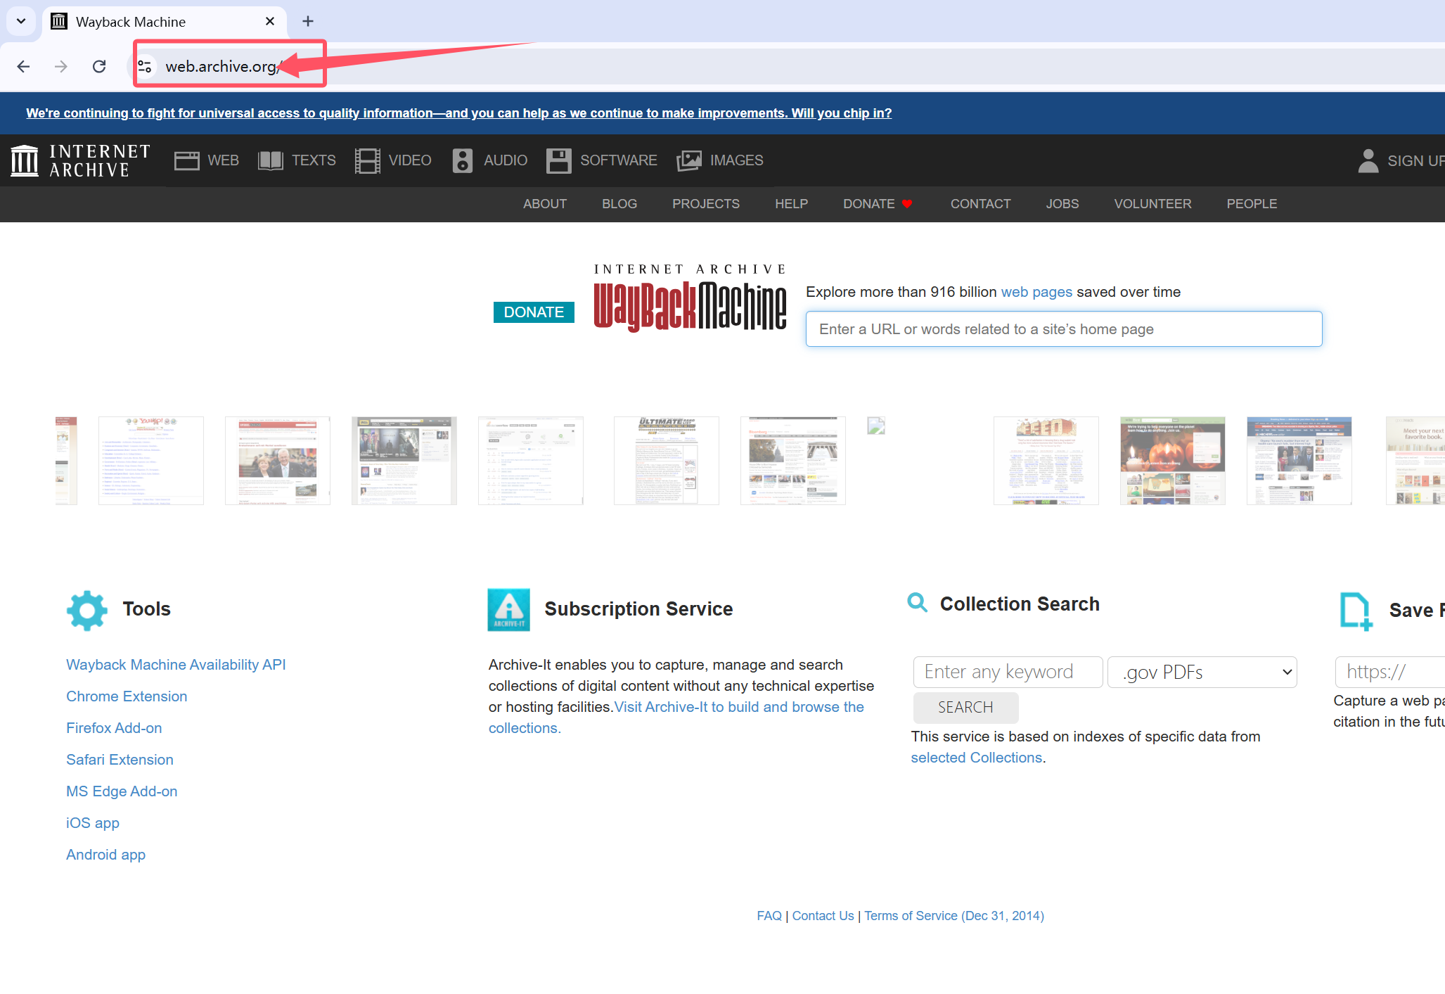The width and height of the screenshot is (1445, 994).
Task: Expand the .gov PDFs collection dropdown
Action: [x=1202, y=672]
